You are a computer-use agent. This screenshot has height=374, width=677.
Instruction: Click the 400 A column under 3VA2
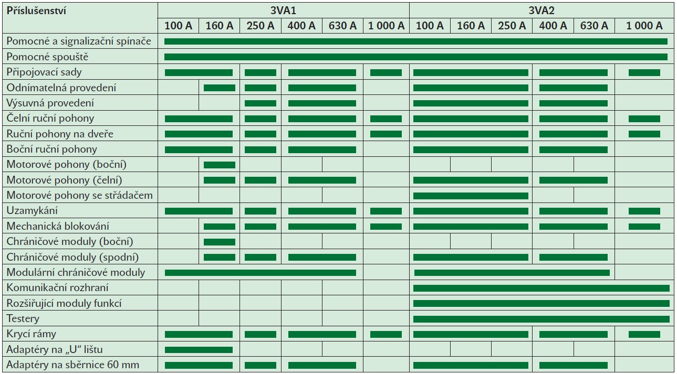click(553, 26)
